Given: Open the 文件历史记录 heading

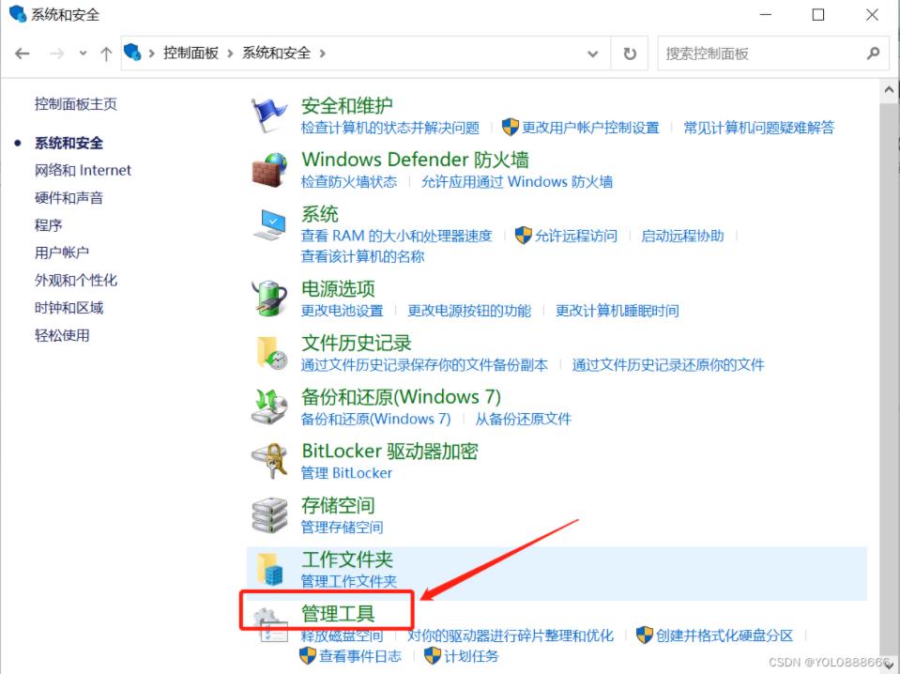Looking at the screenshot, I should click(x=356, y=343).
